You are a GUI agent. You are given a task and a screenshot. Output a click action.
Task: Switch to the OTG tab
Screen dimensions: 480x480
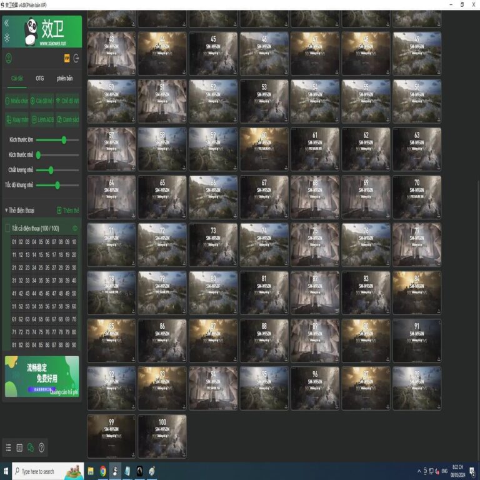(x=40, y=78)
